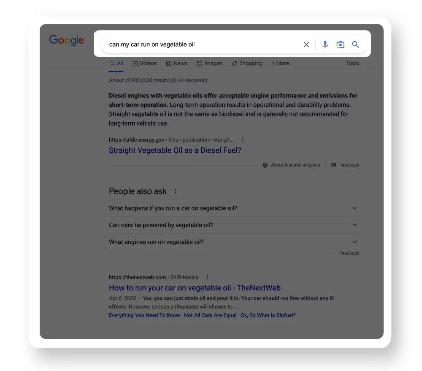This screenshot has width=422, height=371.
Task: Open options for afdc.energy.gov result
Action: (243, 140)
